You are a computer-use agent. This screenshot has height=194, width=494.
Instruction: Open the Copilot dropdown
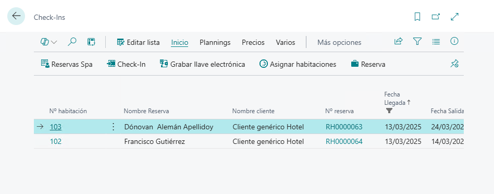point(49,42)
